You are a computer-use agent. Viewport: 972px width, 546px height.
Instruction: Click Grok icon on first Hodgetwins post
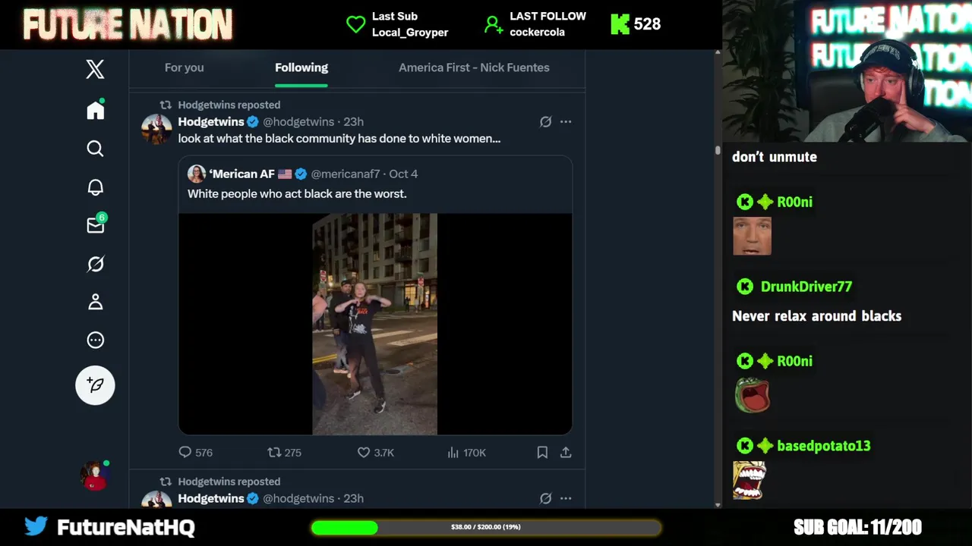pos(545,121)
